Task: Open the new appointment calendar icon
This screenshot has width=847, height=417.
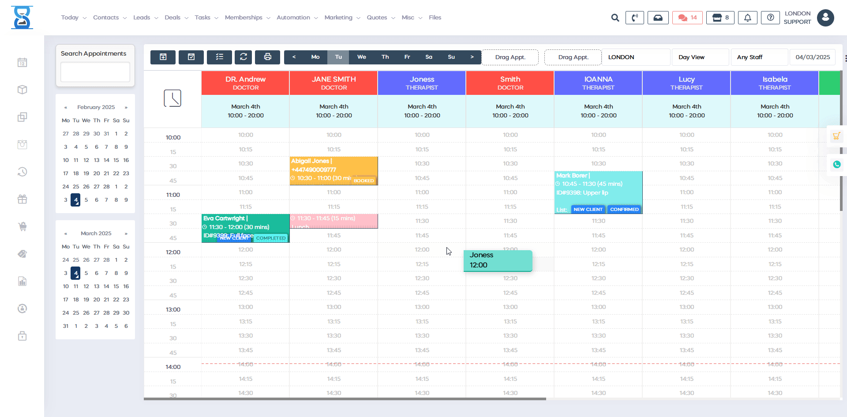Action: (x=163, y=57)
